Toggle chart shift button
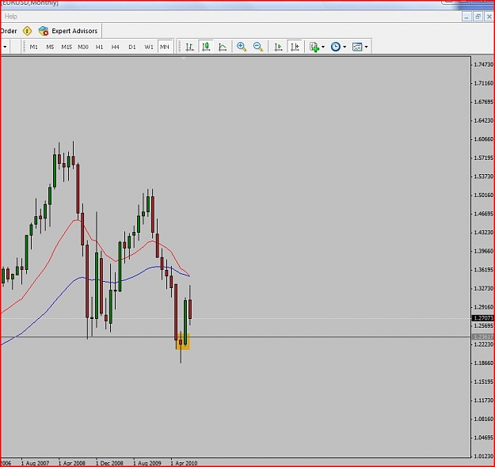This screenshot has height=467, width=495. click(295, 47)
